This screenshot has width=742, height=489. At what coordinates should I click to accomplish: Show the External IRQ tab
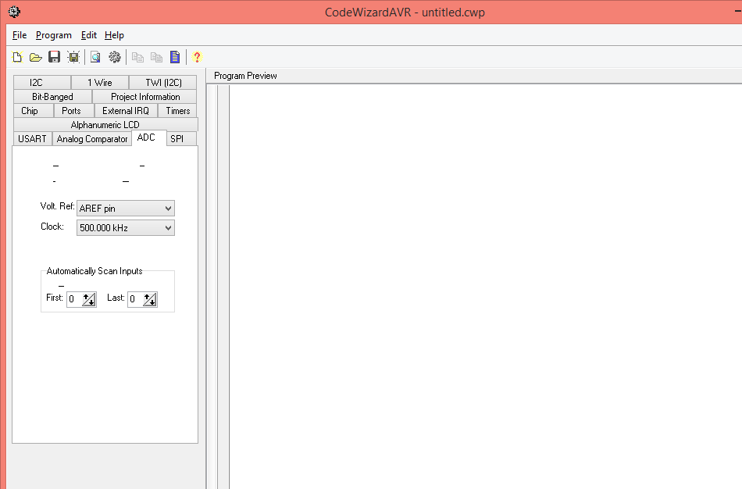pyautogui.click(x=126, y=111)
